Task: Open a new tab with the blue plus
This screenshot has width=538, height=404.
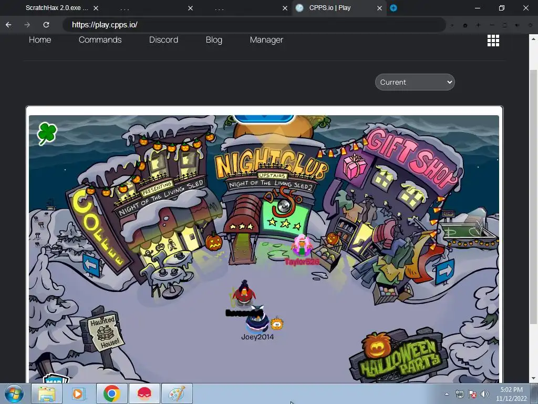Action: 394,8
